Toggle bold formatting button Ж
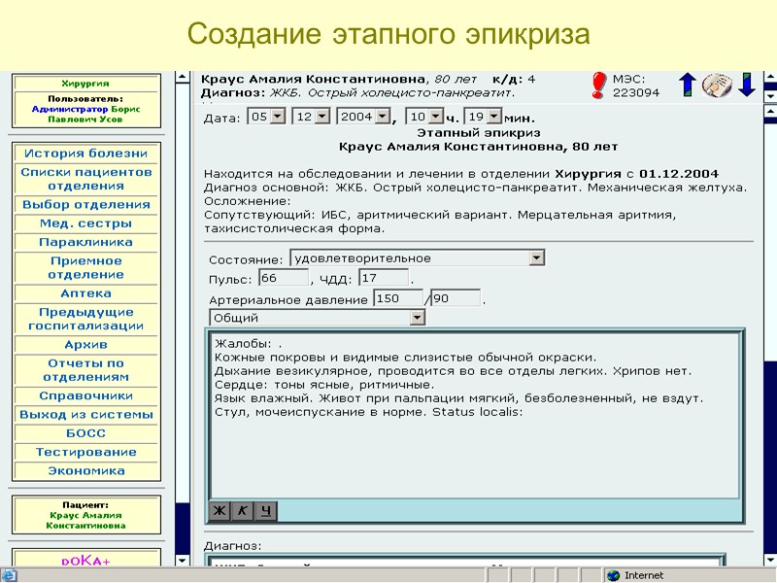Image resolution: width=777 pixels, height=583 pixels. 220,511
